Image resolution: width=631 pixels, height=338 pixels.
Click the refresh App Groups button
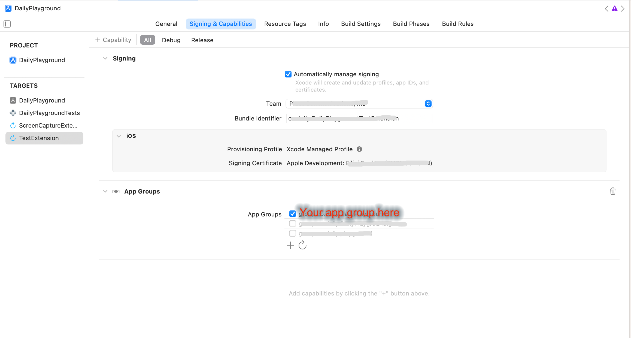click(x=302, y=245)
